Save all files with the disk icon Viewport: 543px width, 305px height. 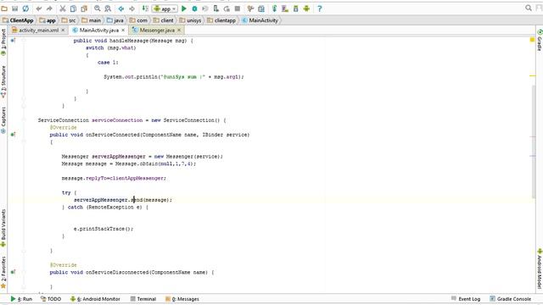pyautogui.click(x=15, y=8)
